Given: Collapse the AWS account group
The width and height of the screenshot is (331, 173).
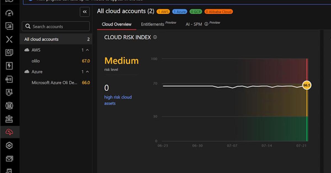Looking at the screenshot, I should [87, 50].
